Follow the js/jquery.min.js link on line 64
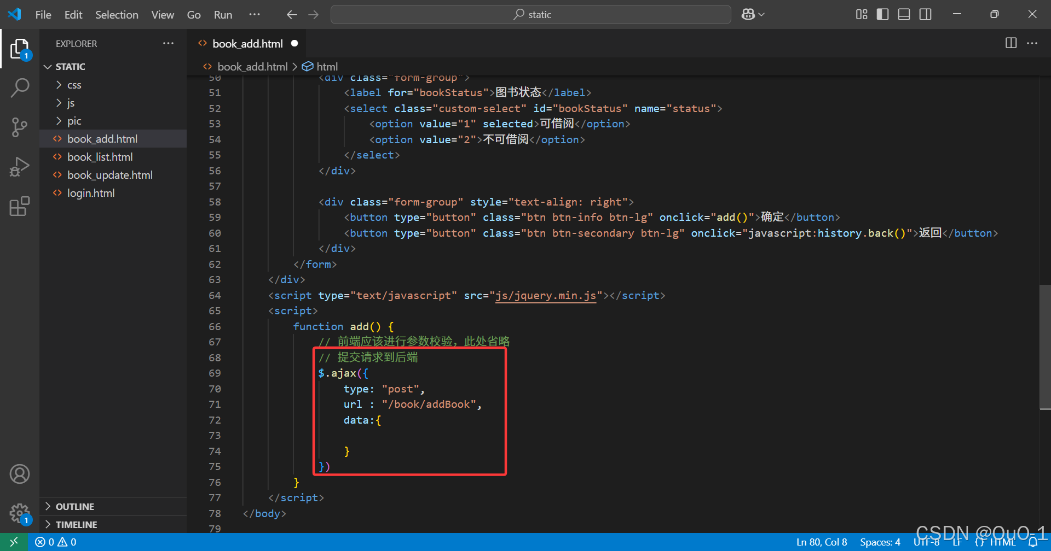1051x551 pixels. click(x=545, y=296)
